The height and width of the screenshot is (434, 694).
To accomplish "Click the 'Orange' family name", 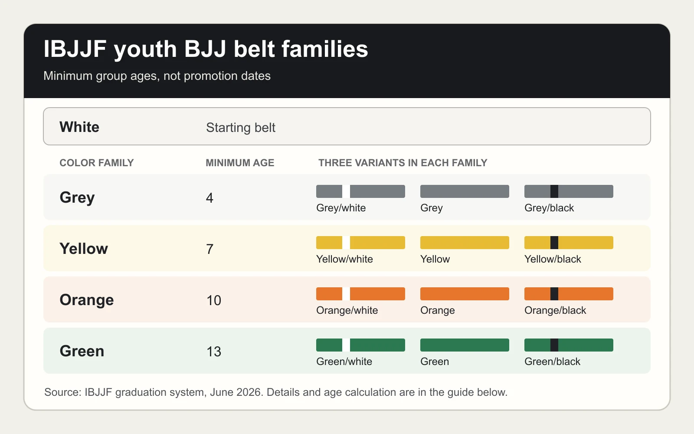I will (87, 300).
